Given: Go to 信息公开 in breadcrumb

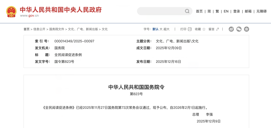Looking at the screenshot, I should tap(39, 29).
